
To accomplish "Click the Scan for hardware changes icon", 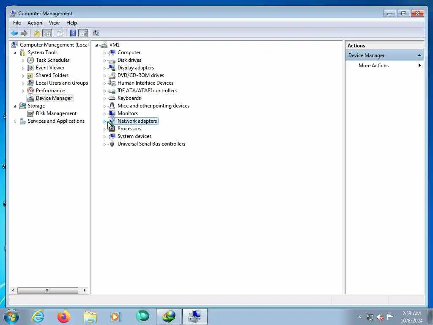I will [x=96, y=33].
